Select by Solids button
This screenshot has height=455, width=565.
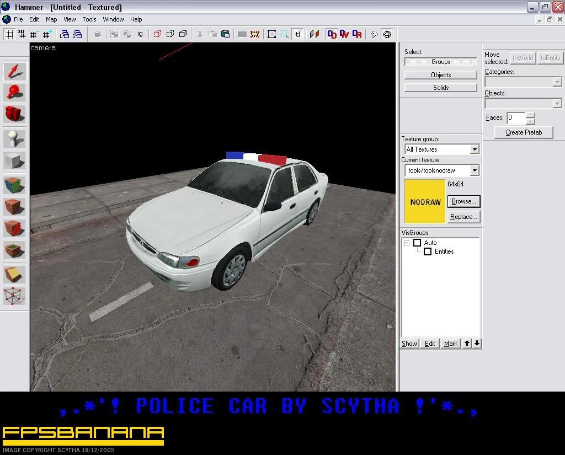tap(441, 88)
